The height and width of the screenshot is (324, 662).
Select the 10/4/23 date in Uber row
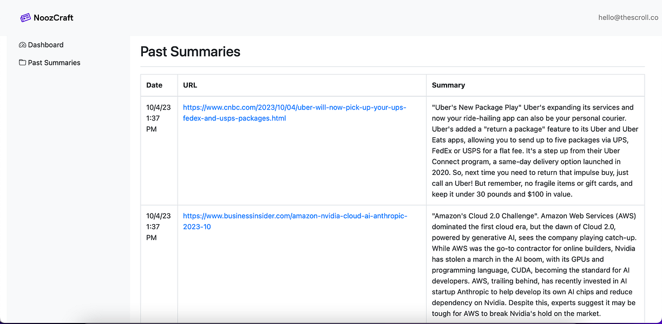pyautogui.click(x=158, y=107)
